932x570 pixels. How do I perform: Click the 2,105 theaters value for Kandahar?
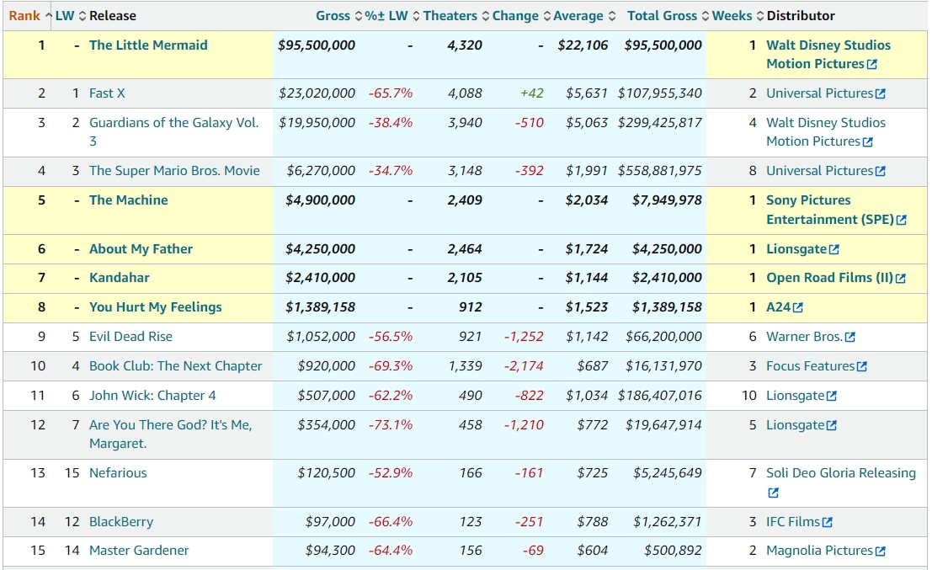[465, 278]
